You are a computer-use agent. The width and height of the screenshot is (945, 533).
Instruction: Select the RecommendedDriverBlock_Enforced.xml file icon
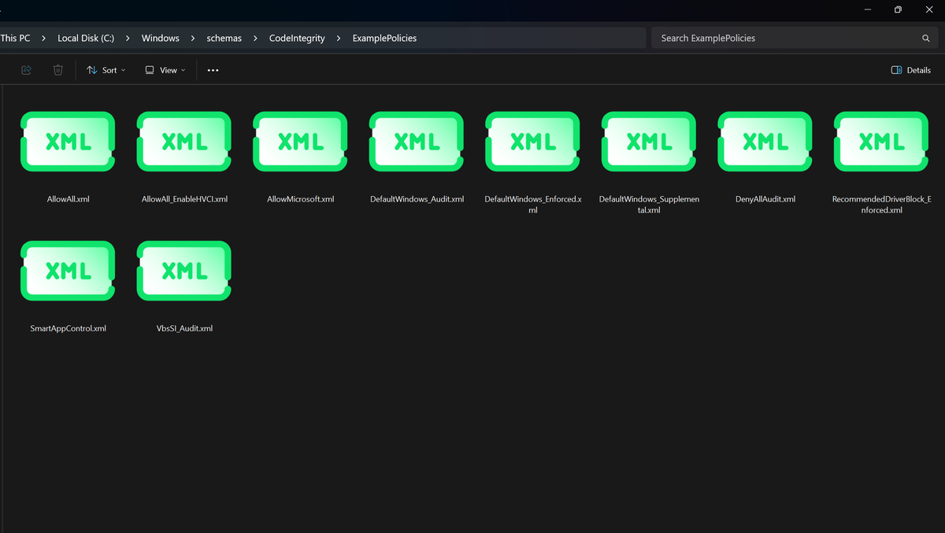tap(881, 142)
